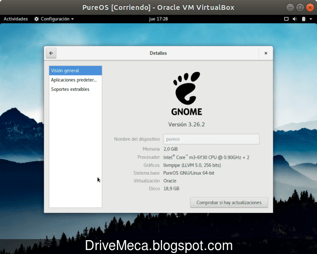317x254 pixels.
Task: Click PureOS GNU/Linux 64-bit value
Action: point(189,173)
